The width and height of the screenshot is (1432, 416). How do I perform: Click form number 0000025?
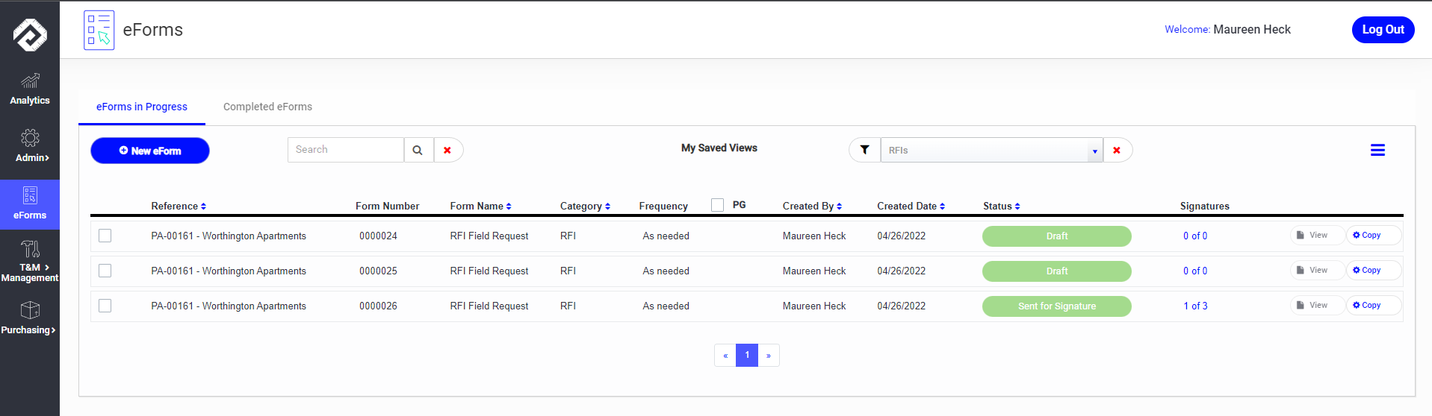click(x=378, y=271)
